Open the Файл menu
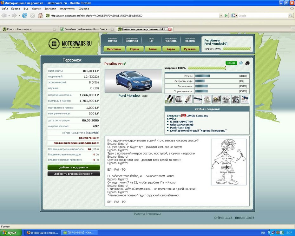The height and width of the screenshot is (236, 295). point(5,9)
